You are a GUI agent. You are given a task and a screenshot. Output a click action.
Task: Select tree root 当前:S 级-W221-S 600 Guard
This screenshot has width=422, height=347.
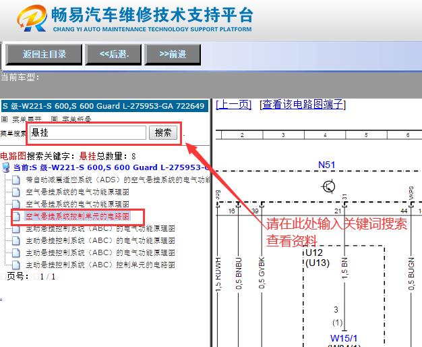pyautogui.click(x=111, y=167)
